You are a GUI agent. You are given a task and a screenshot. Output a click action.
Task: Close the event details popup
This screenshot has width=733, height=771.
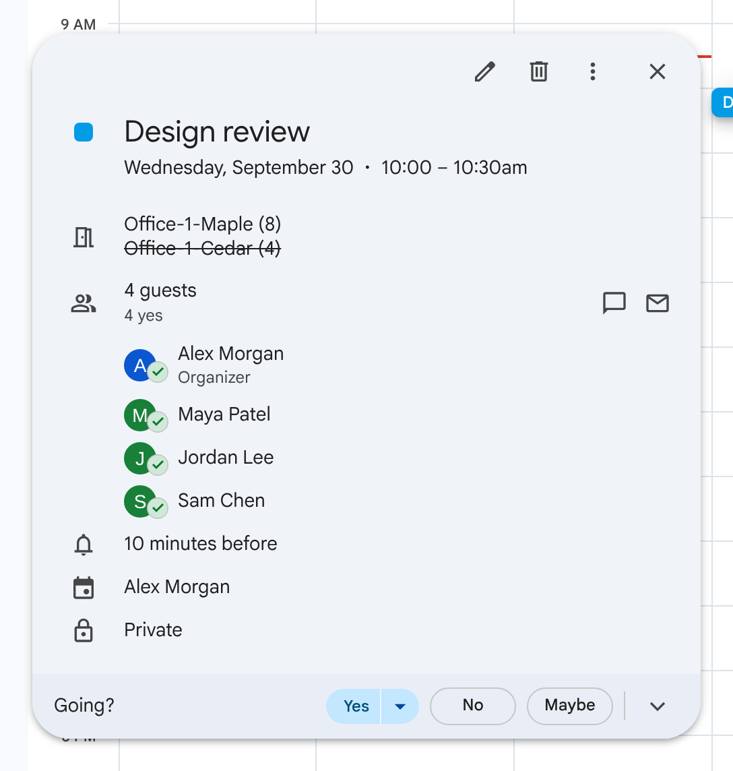[658, 72]
